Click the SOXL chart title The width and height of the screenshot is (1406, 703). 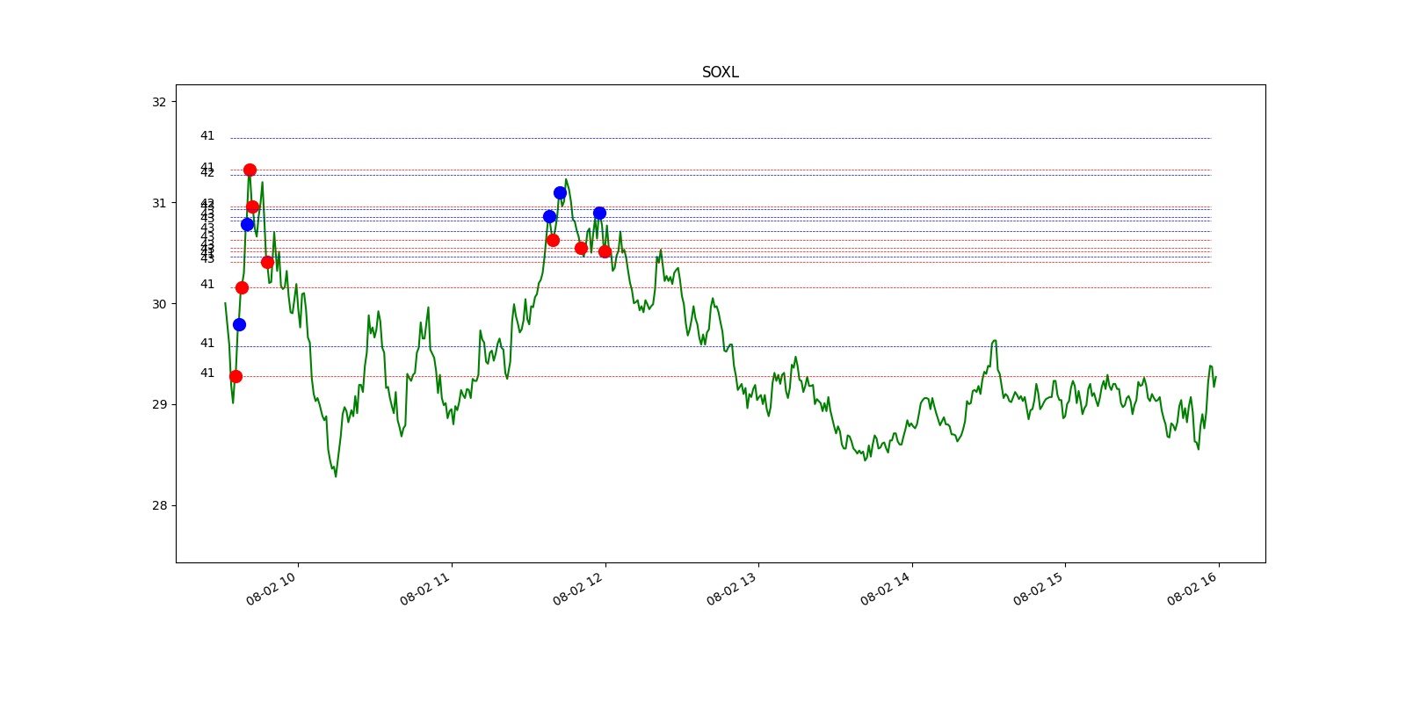[720, 72]
